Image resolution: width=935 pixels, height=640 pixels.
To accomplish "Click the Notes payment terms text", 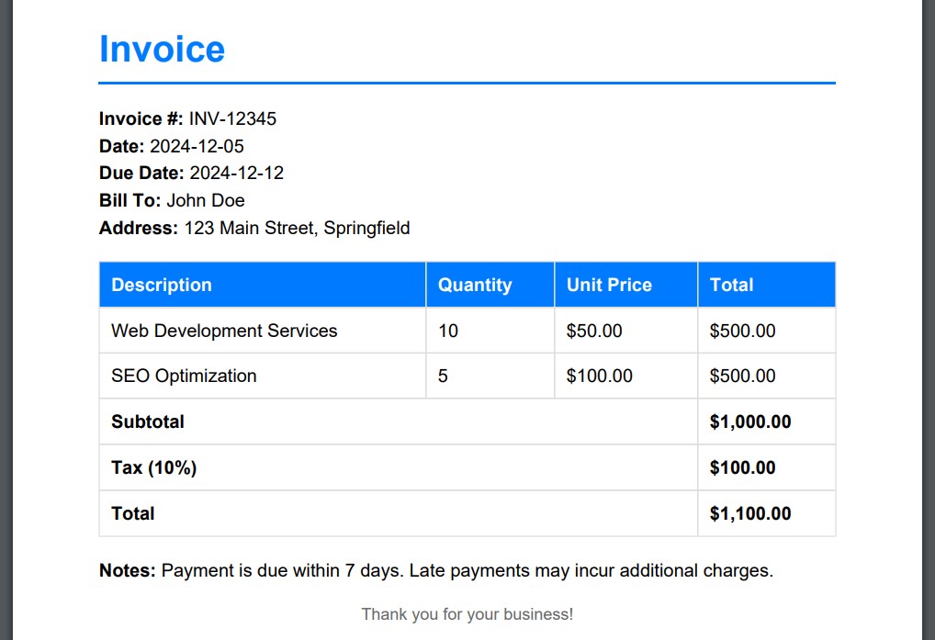I will pos(436,571).
